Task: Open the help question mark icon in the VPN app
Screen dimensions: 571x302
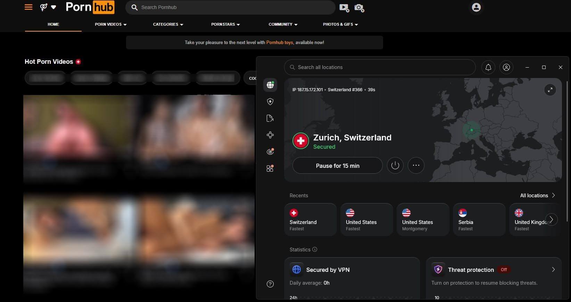Action: click(x=270, y=284)
